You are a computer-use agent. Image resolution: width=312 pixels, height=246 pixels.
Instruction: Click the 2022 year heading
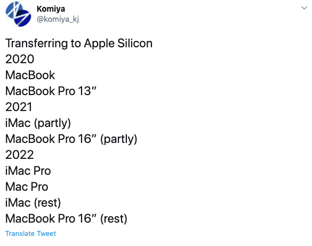pos(20,155)
